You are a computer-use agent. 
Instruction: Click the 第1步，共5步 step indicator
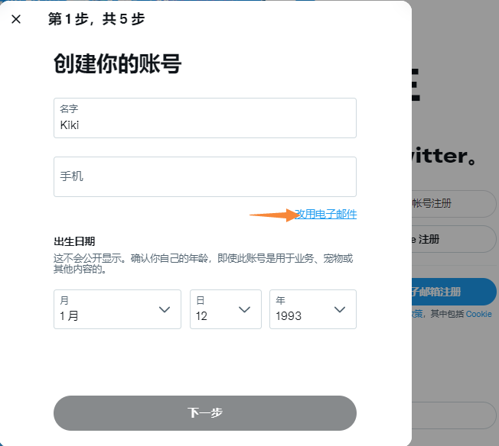pyautogui.click(x=96, y=19)
